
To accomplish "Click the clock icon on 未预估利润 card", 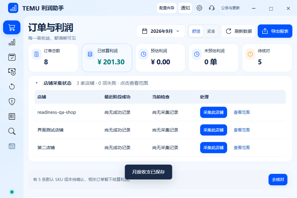I will point(197,54).
